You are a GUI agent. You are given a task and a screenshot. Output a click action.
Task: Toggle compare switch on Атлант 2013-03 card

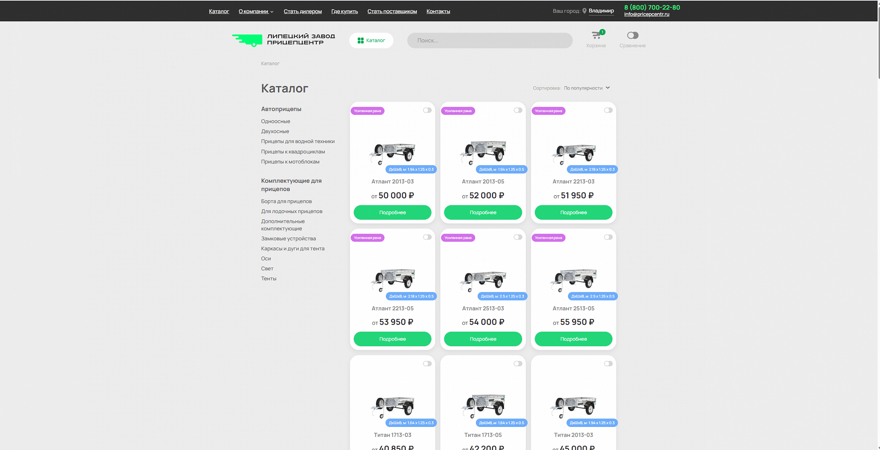427,110
